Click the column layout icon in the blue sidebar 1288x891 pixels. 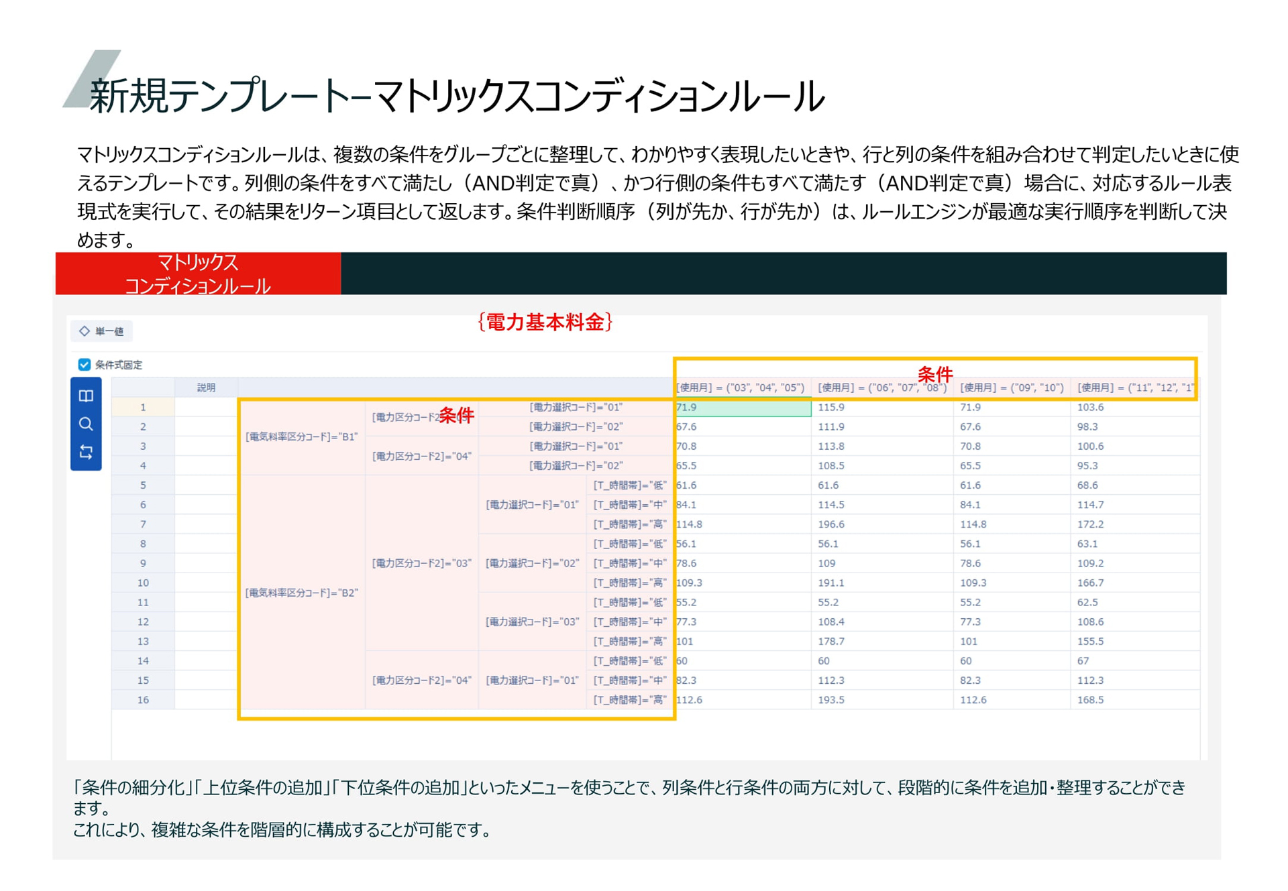[86, 396]
